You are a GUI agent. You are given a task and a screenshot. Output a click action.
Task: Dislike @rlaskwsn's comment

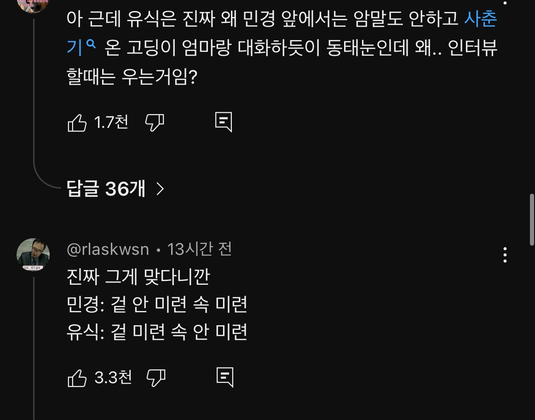coord(155,378)
